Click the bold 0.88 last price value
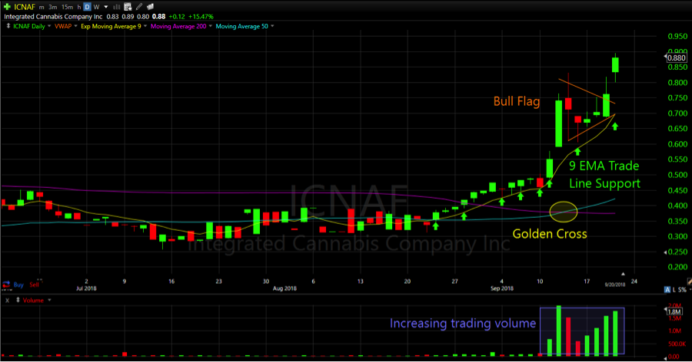The image size is (692, 362). (x=158, y=16)
